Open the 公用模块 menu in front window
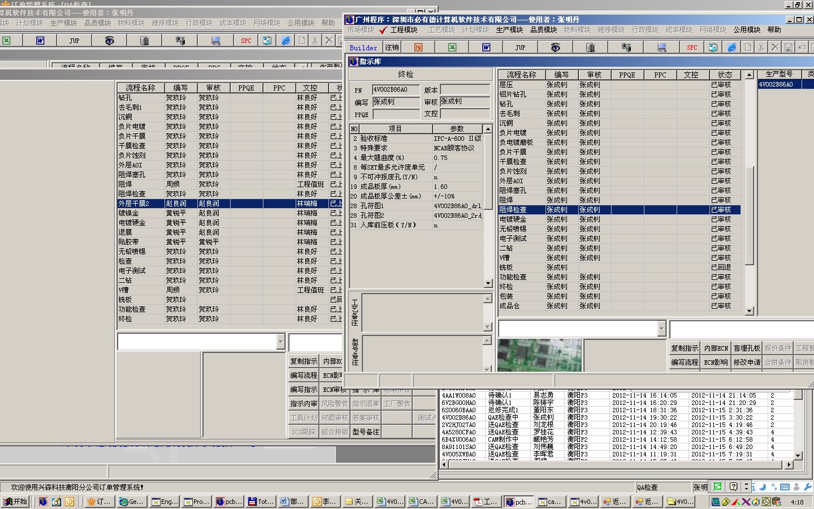 coord(747,30)
